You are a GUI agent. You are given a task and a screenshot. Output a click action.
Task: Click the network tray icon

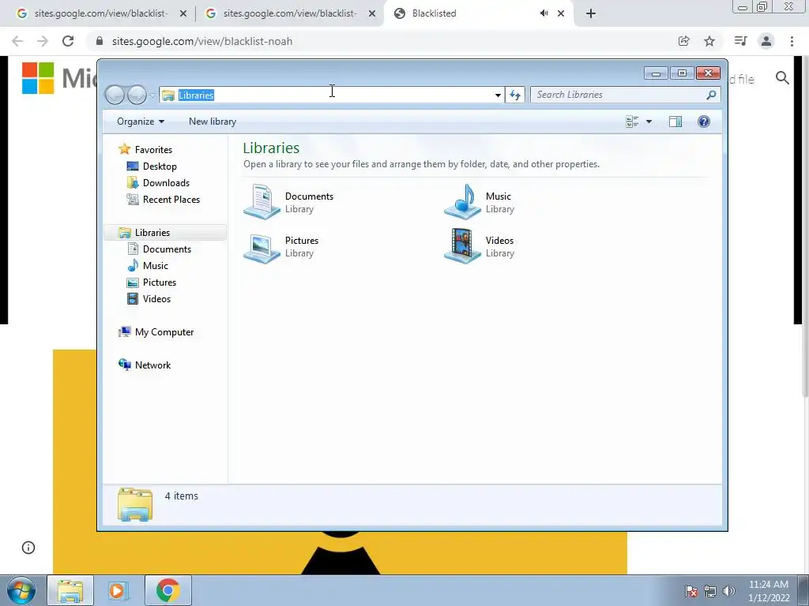click(710, 591)
